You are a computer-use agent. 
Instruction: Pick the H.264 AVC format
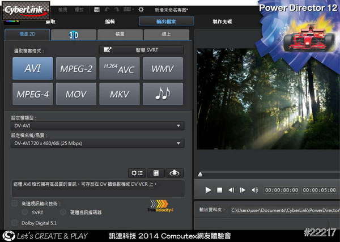(x=119, y=69)
